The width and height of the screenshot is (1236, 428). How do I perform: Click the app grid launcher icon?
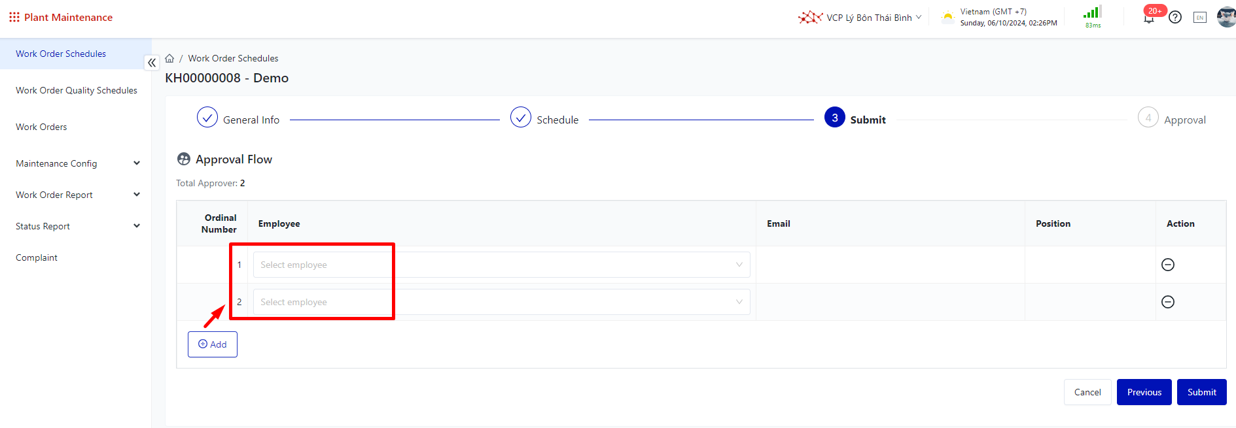coord(14,17)
